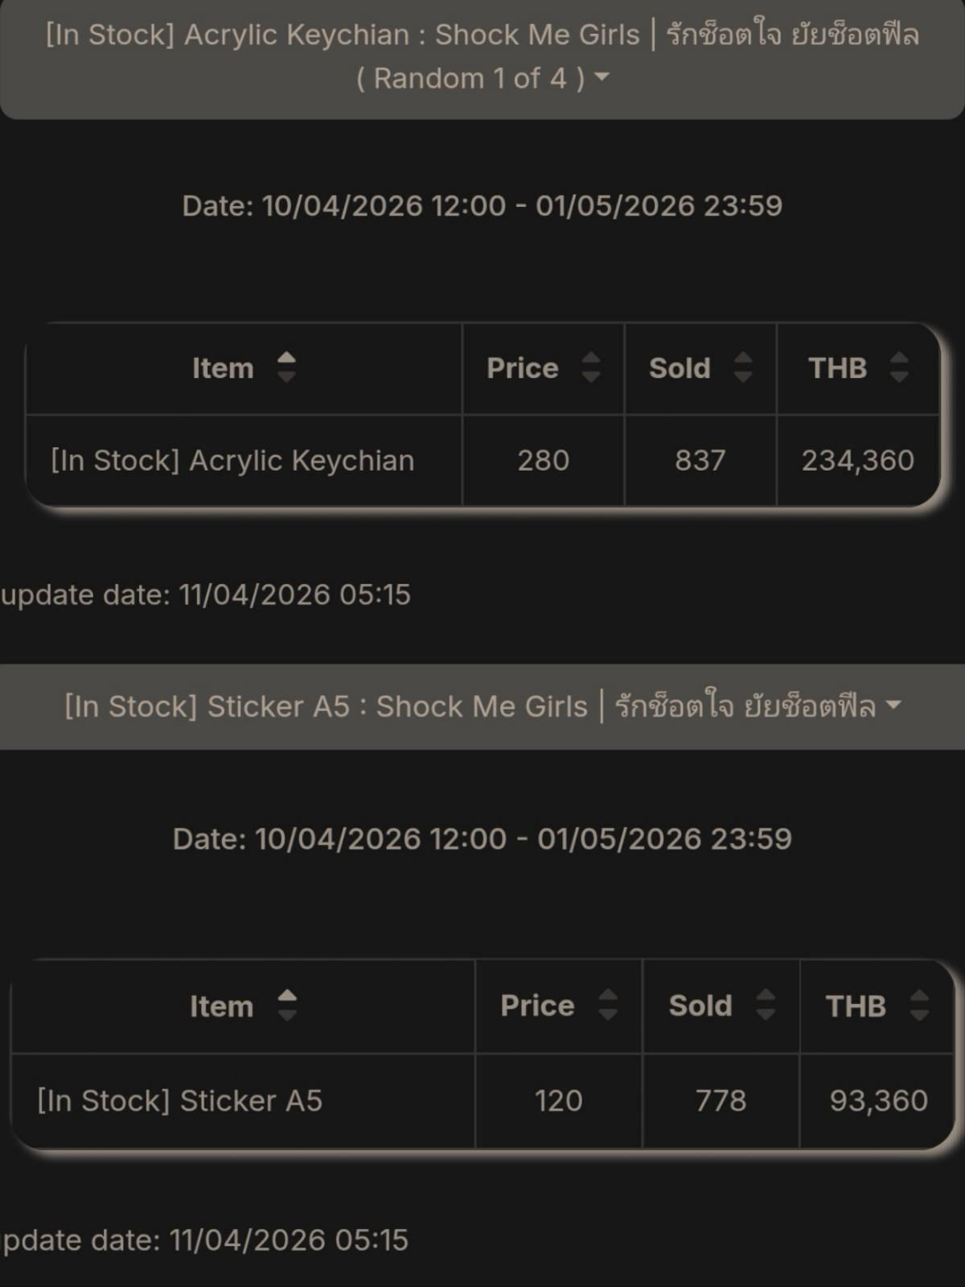Open the Sticker A5 Shock Me Girls dropdown
965x1287 pixels.
[x=482, y=706]
